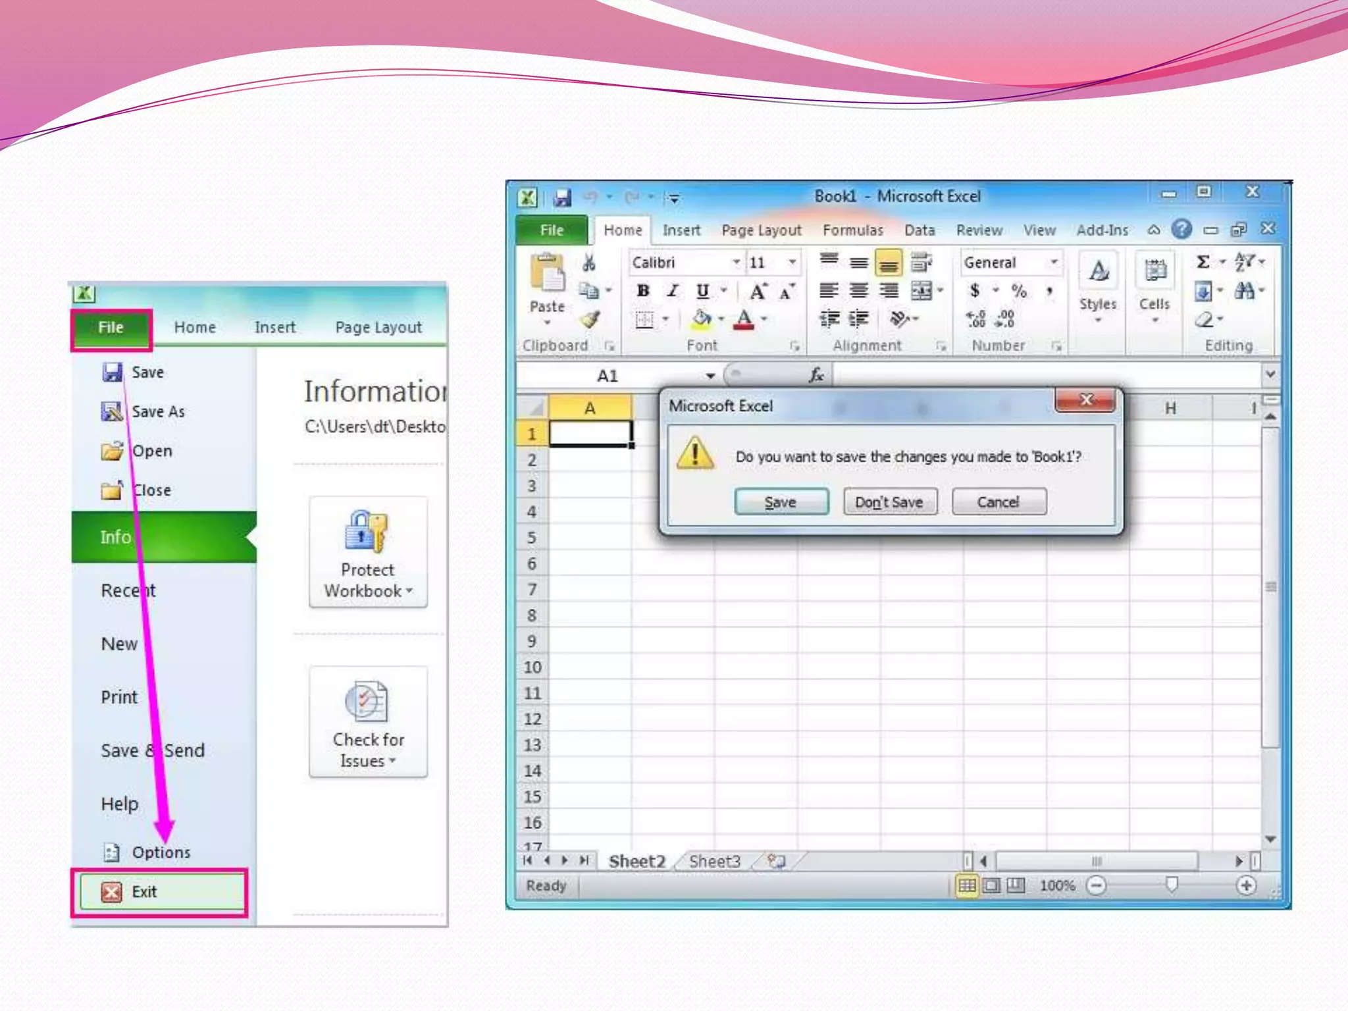Screen dimensions: 1348x1011
Task: Open the General number format dropdown
Action: tap(1054, 263)
